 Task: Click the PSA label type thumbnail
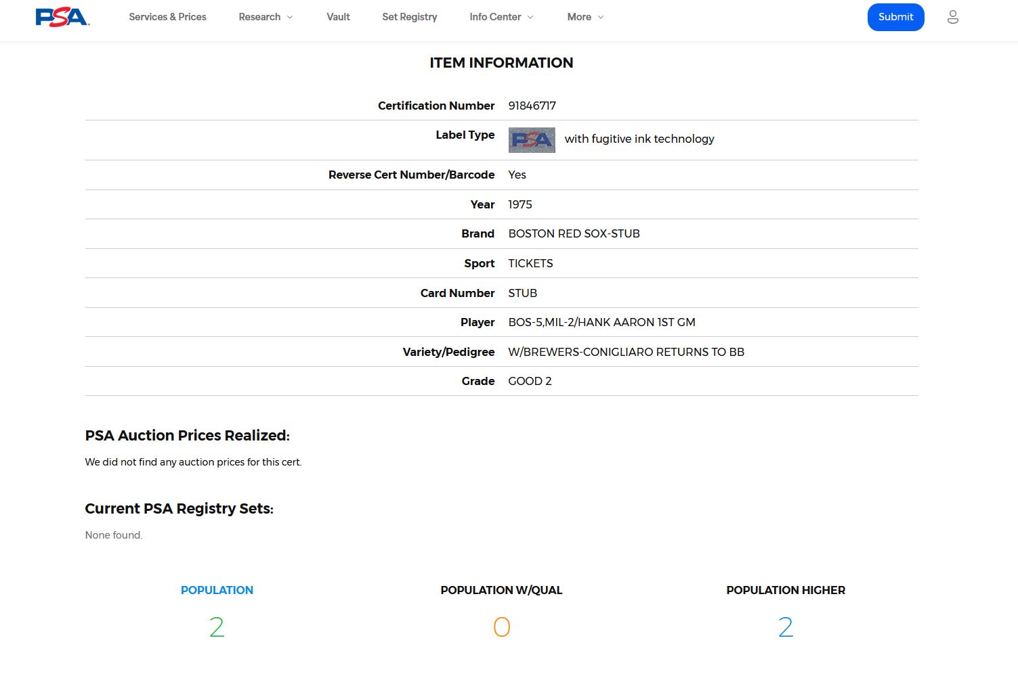coord(532,140)
